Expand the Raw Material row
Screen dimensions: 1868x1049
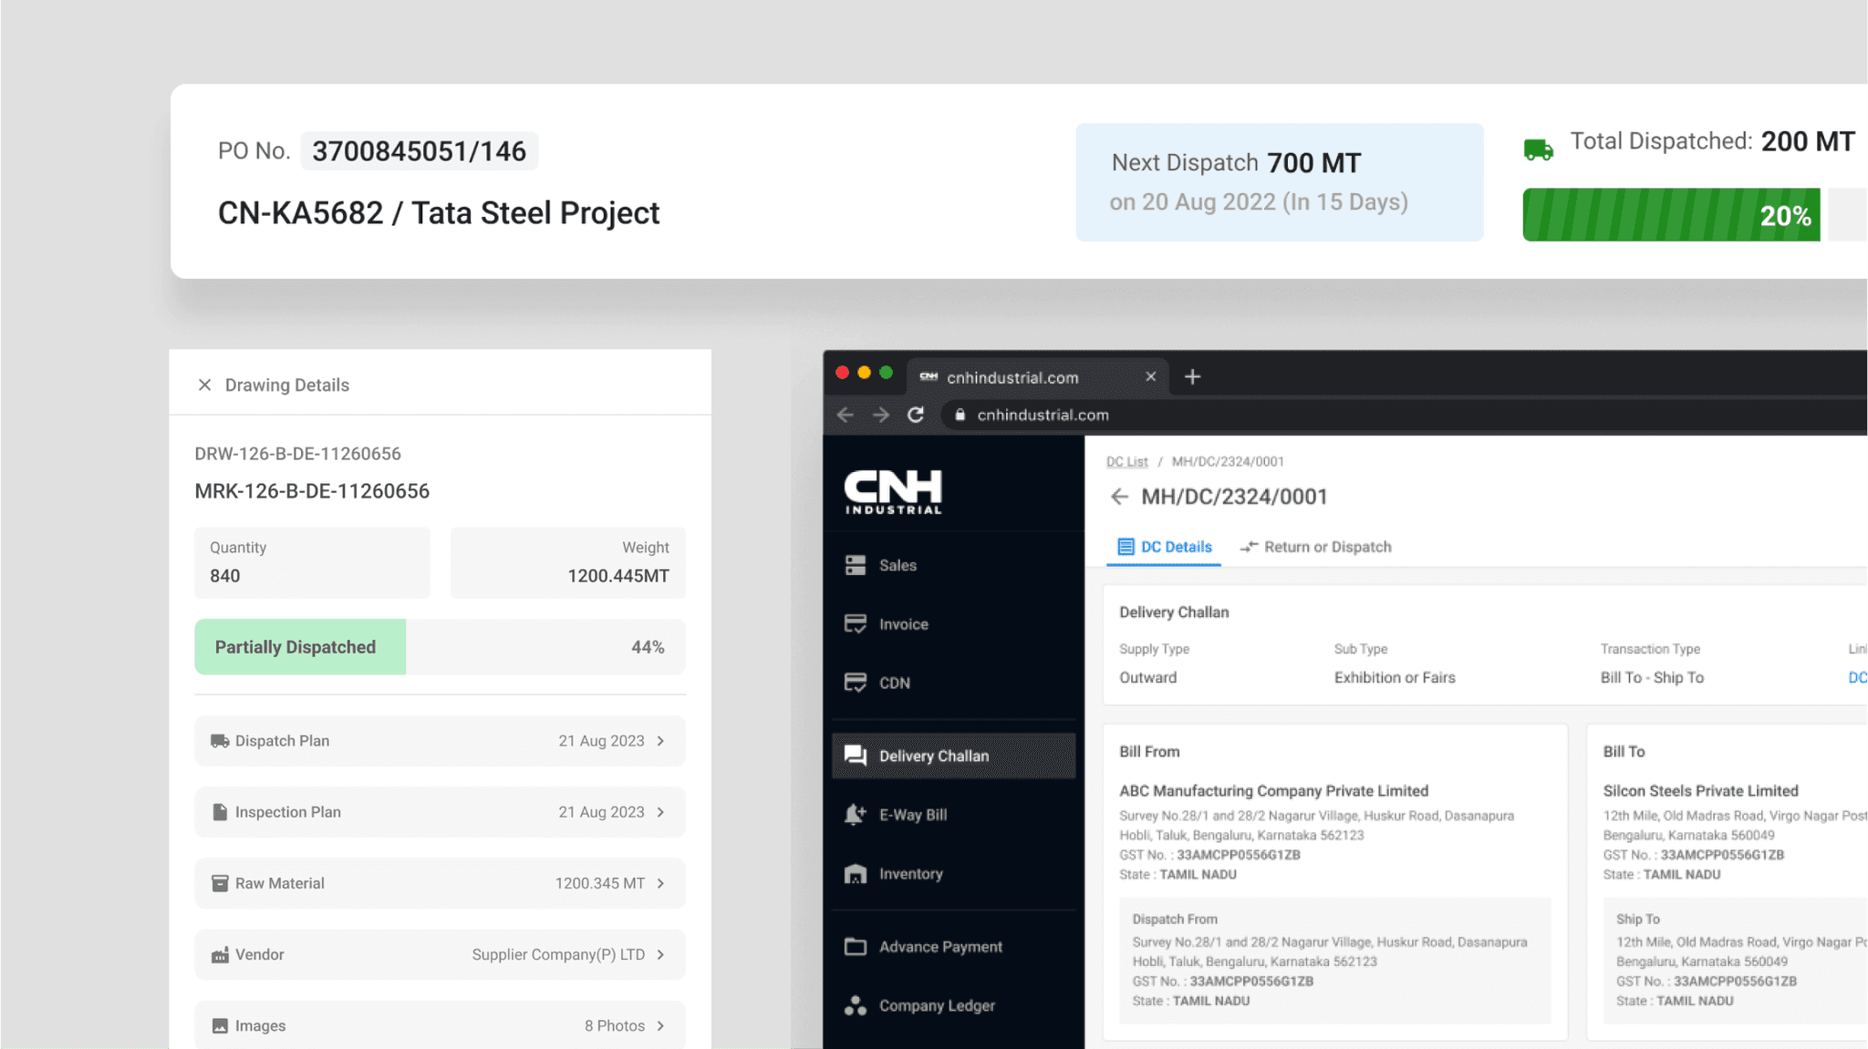click(440, 883)
